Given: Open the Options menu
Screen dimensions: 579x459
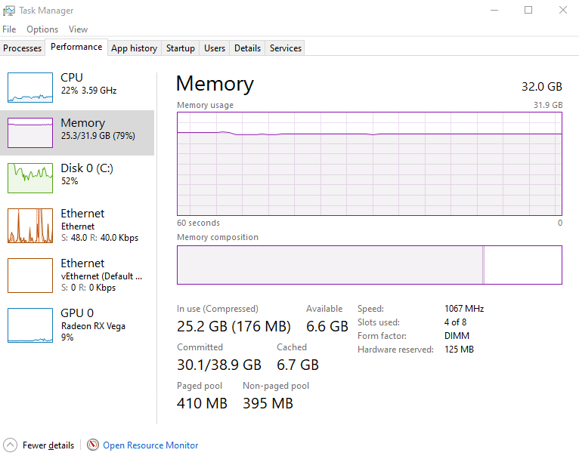Looking at the screenshot, I should (42, 29).
